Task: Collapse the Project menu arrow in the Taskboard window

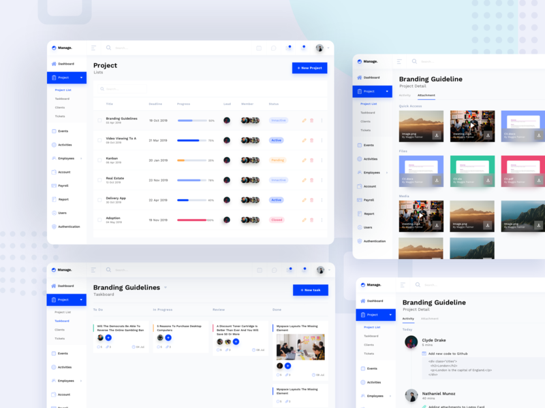Action: [x=81, y=300]
